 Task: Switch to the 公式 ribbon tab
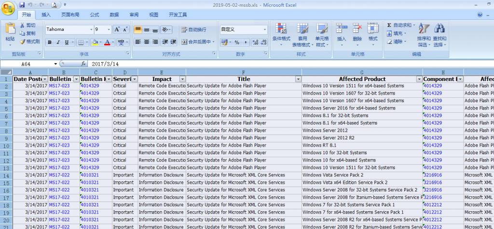click(95, 15)
